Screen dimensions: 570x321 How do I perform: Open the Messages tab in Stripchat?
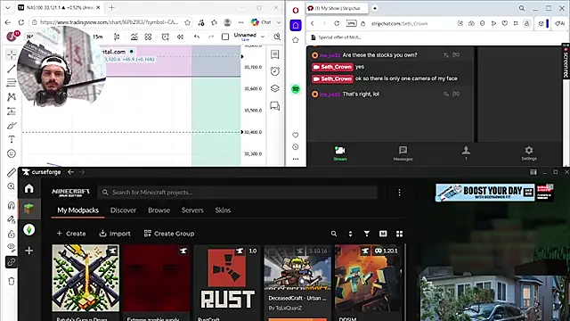[403, 153]
